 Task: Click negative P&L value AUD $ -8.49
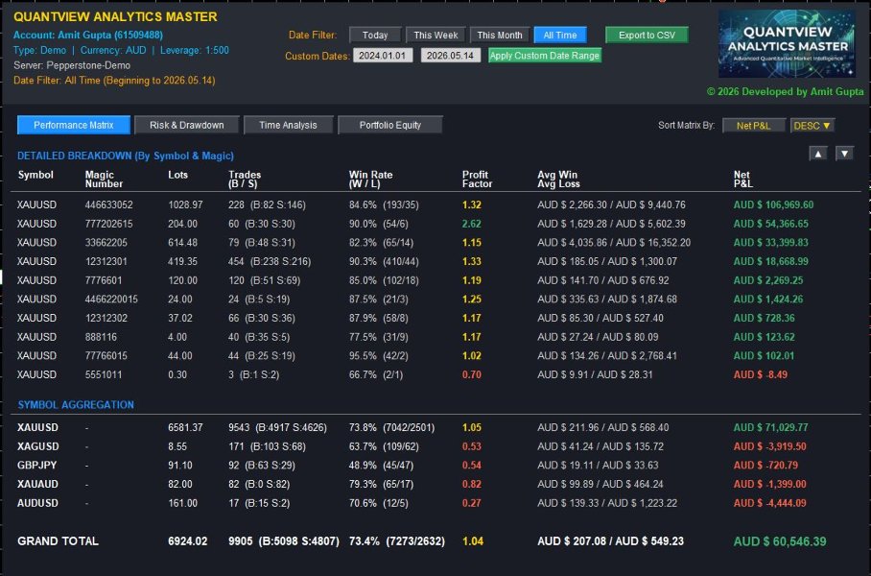[760, 375]
